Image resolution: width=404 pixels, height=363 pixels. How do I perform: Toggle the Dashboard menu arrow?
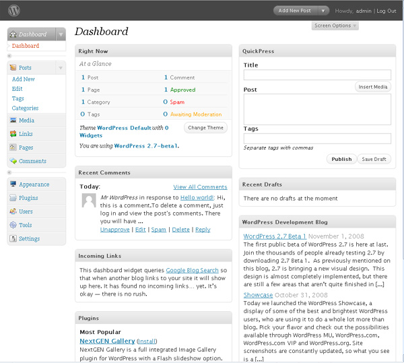[61, 34]
